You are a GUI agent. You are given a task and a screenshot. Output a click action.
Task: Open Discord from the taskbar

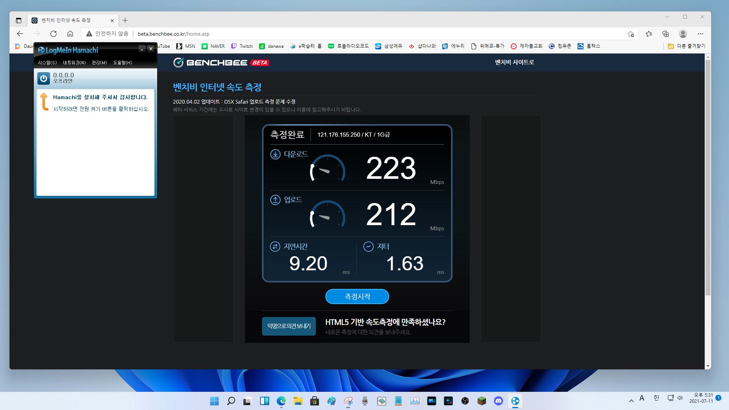click(x=498, y=401)
